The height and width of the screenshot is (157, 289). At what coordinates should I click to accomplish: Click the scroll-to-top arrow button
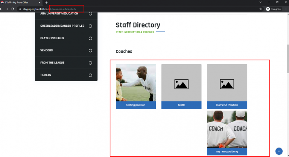279,151
